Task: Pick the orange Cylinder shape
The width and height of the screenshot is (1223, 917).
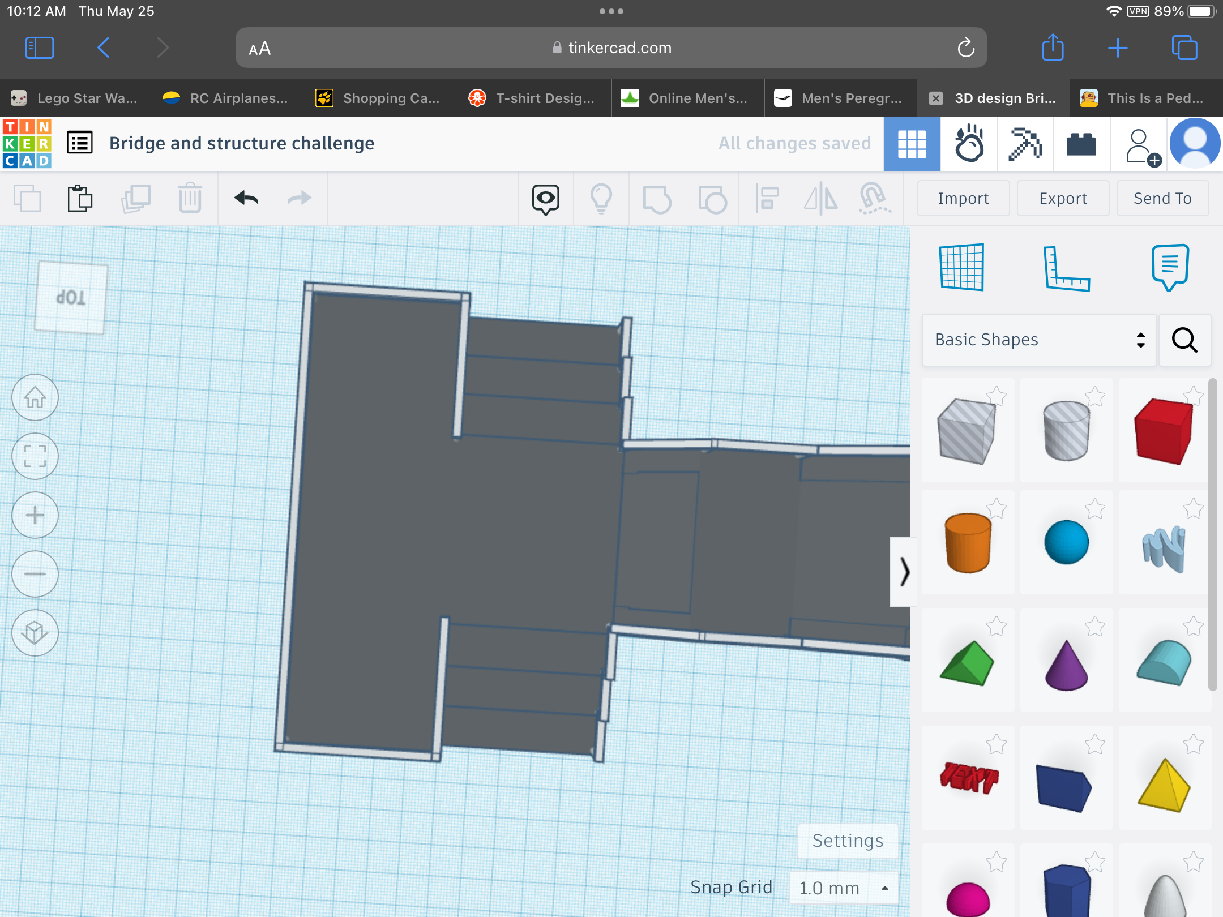Action: click(968, 542)
